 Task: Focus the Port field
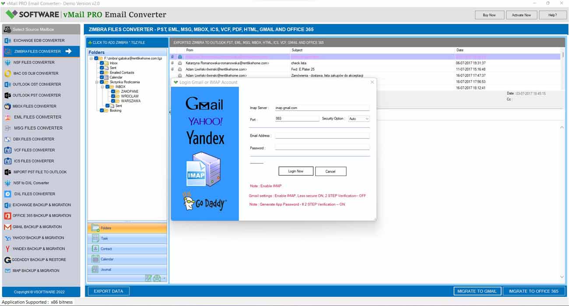[x=297, y=119]
